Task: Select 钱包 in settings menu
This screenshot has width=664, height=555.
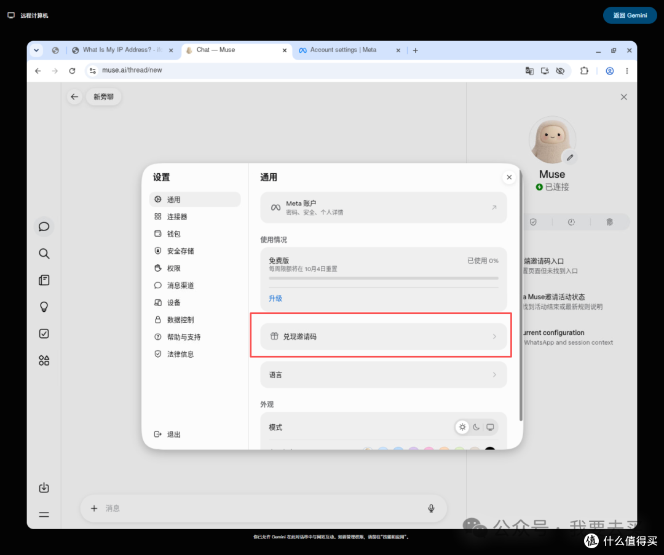Action: (x=195, y=234)
